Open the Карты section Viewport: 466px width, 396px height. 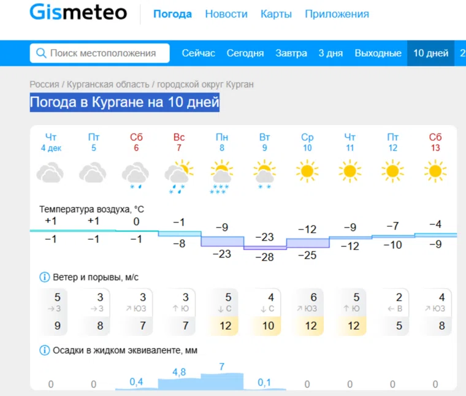(276, 14)
